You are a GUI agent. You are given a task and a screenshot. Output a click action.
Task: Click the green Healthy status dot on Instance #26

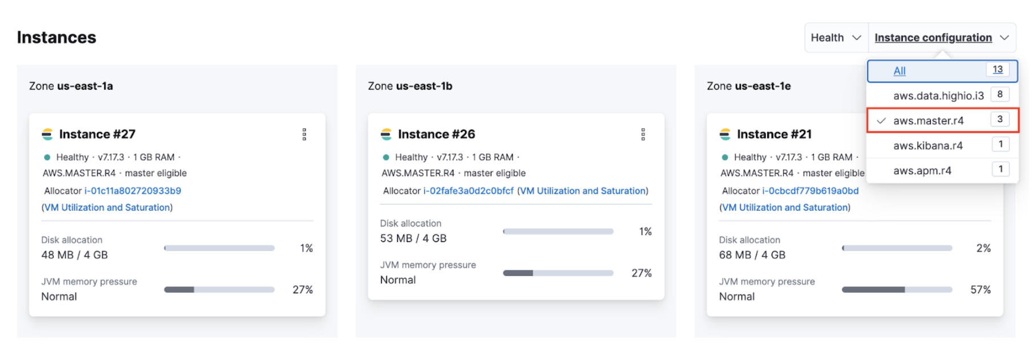pos(385,157)
